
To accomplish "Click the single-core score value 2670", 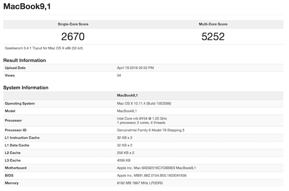I will click(73, 37).
